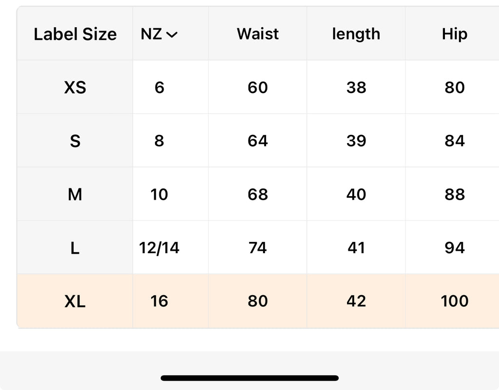Select the hip value 88 cell
The image size is (499, 390).
(x=454, y=195)
